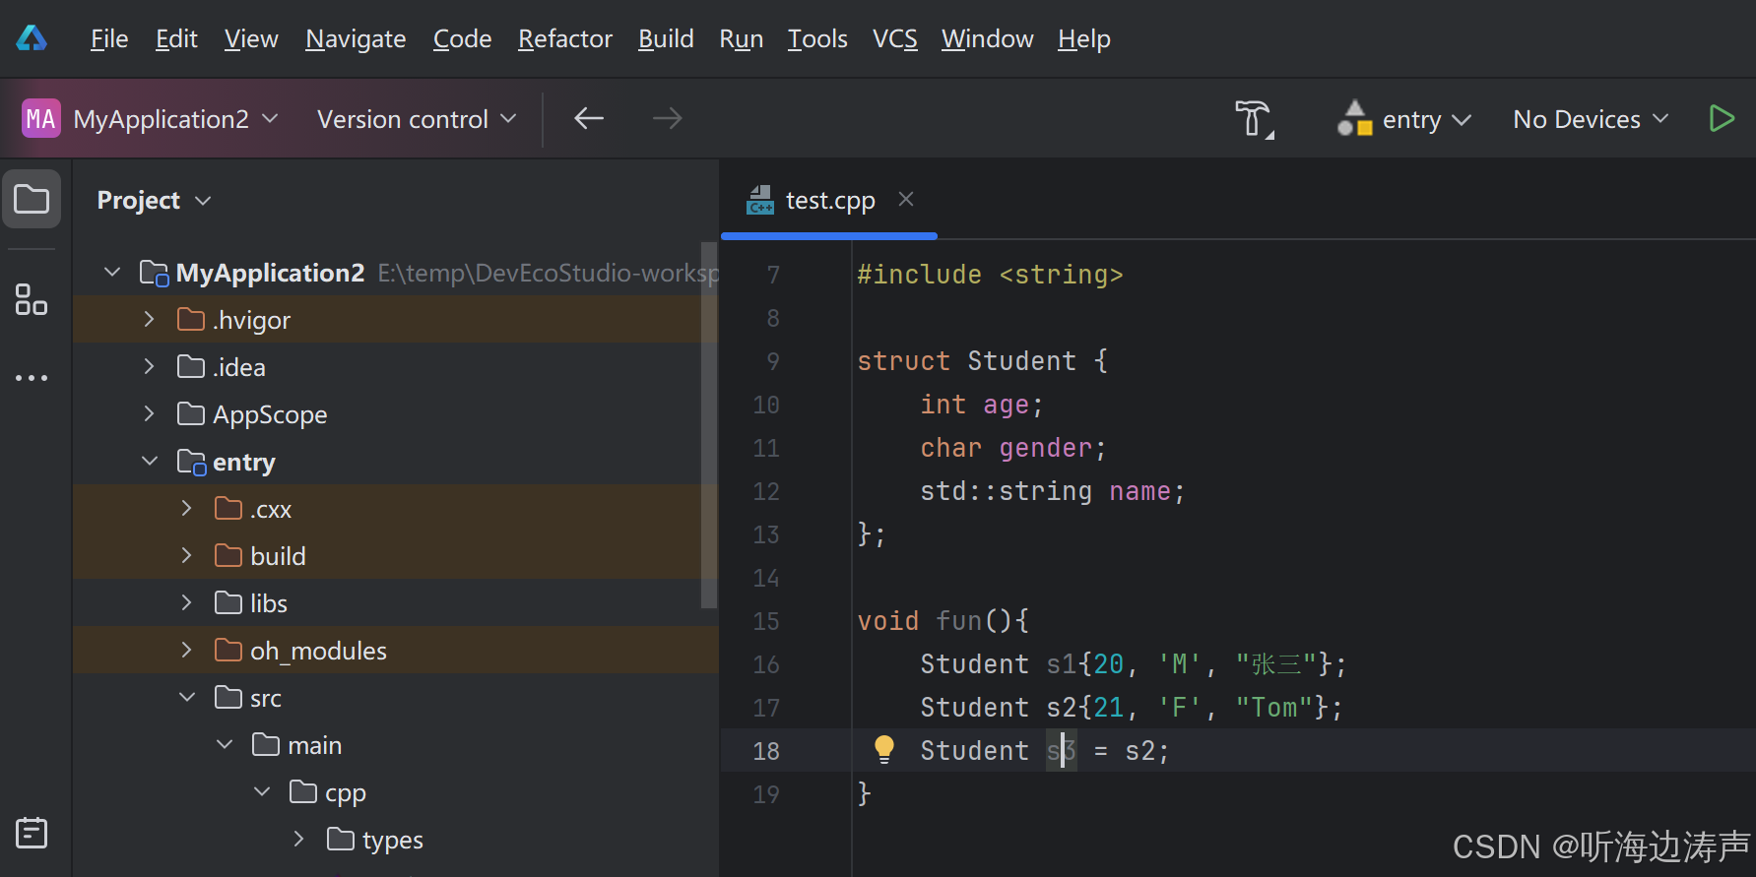Expand the .hvigor folder
Screen dimensions: 1756x877
pyautogui.click(x=150, y=319)
